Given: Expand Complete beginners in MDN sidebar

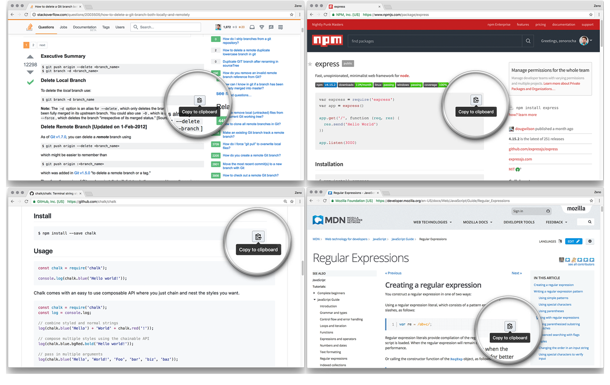Looking at the screenshot, I should (314, 293).
